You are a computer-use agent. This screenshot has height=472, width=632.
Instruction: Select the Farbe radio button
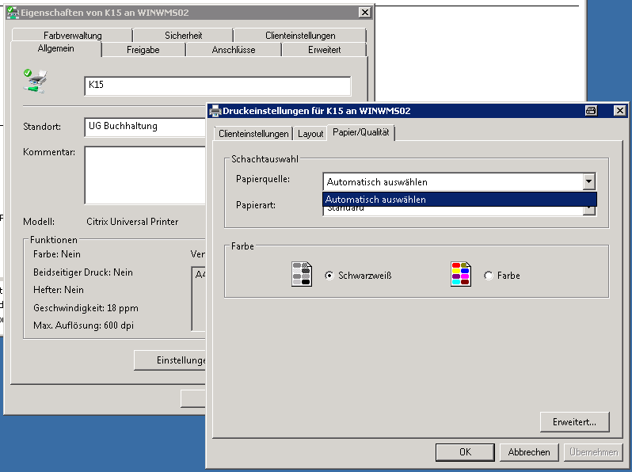[489, 276]
